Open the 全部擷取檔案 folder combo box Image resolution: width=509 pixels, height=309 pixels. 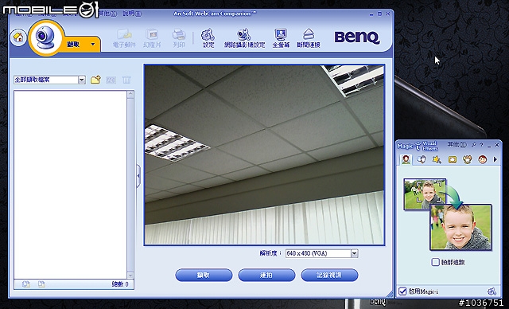click(x=49, y=80)
